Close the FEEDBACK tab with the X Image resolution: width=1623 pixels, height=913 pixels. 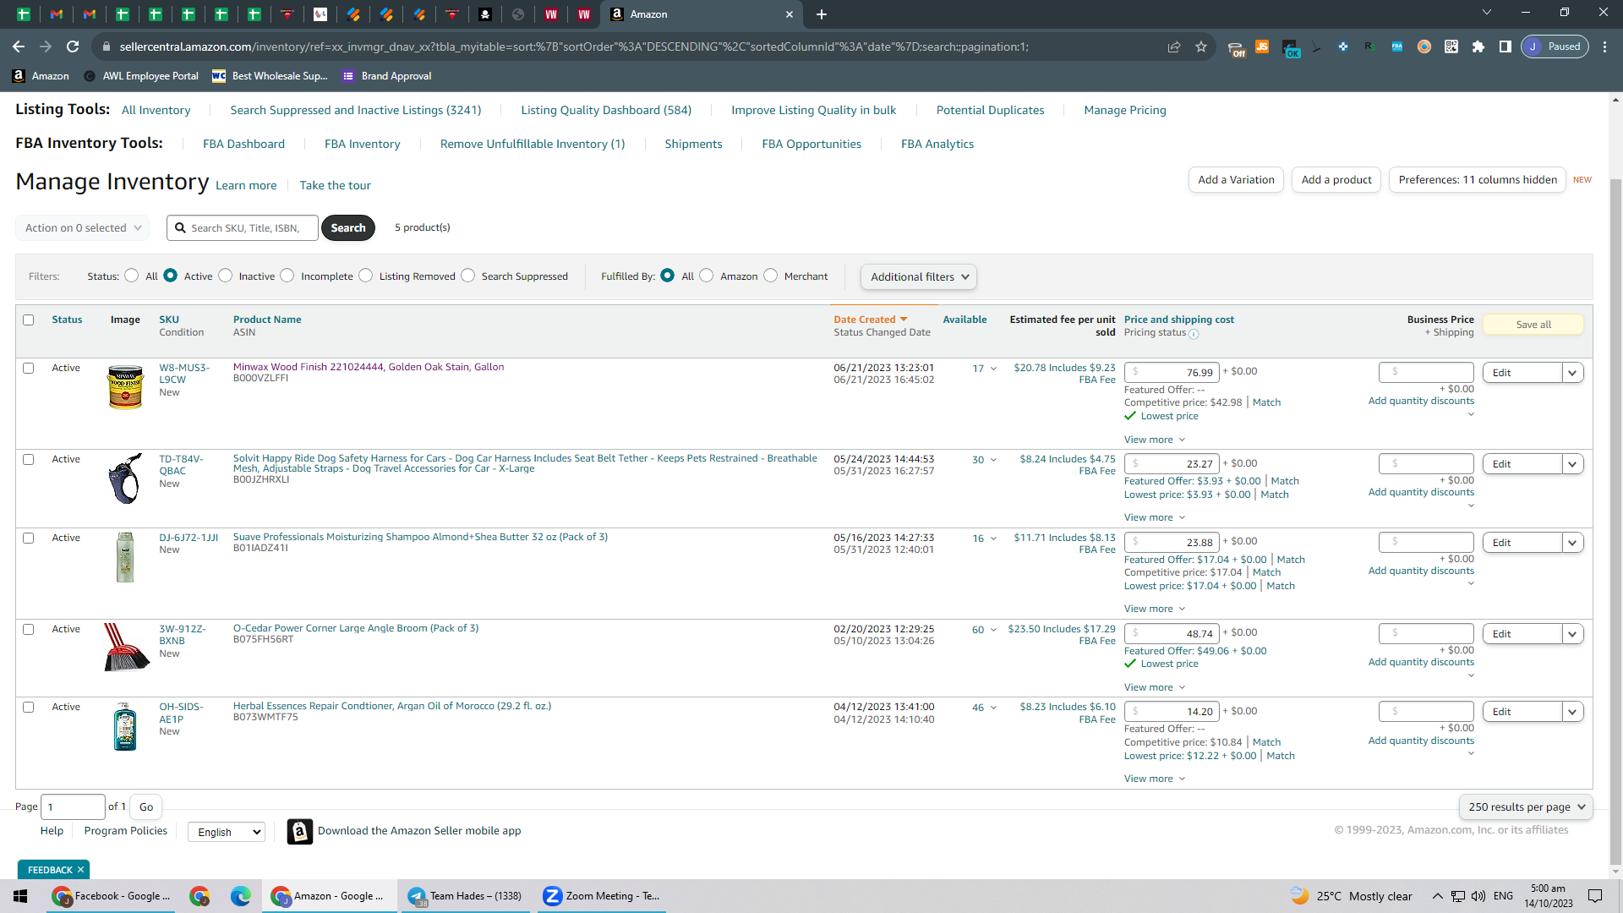[x=81, y=870]
